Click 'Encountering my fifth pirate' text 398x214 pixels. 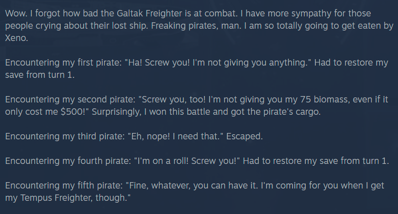click(64, 185)
